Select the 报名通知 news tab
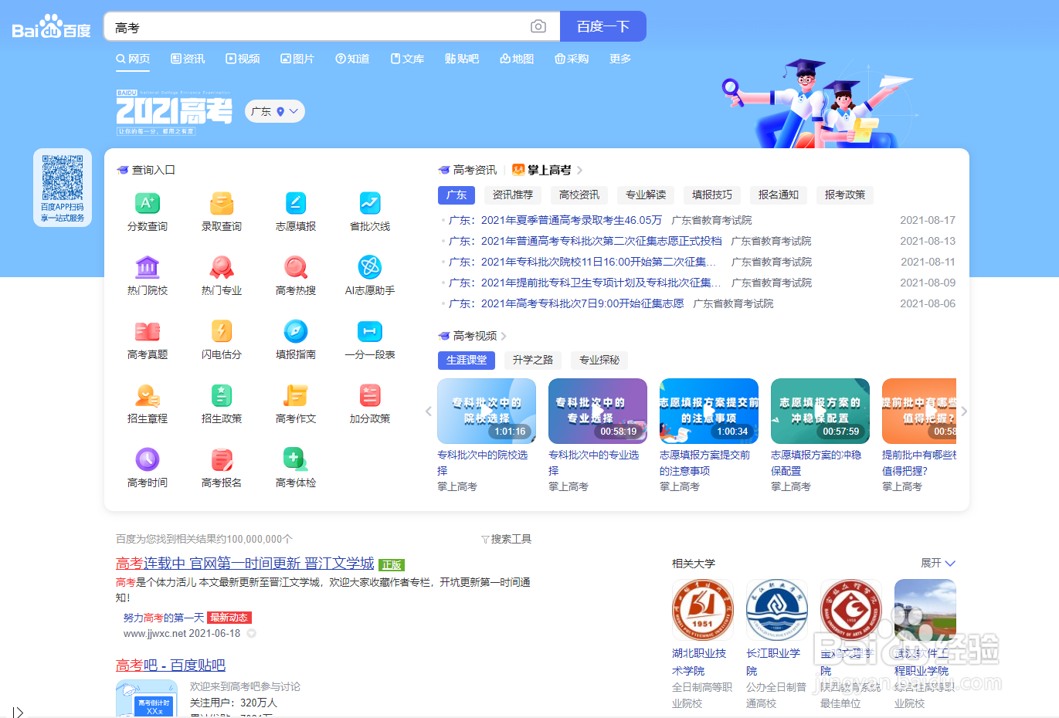Image resolution: width=1059 pixels, height=718 pixels. (x=779, y=195)
